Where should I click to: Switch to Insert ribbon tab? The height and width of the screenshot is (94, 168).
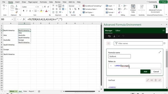click(17, 2)
